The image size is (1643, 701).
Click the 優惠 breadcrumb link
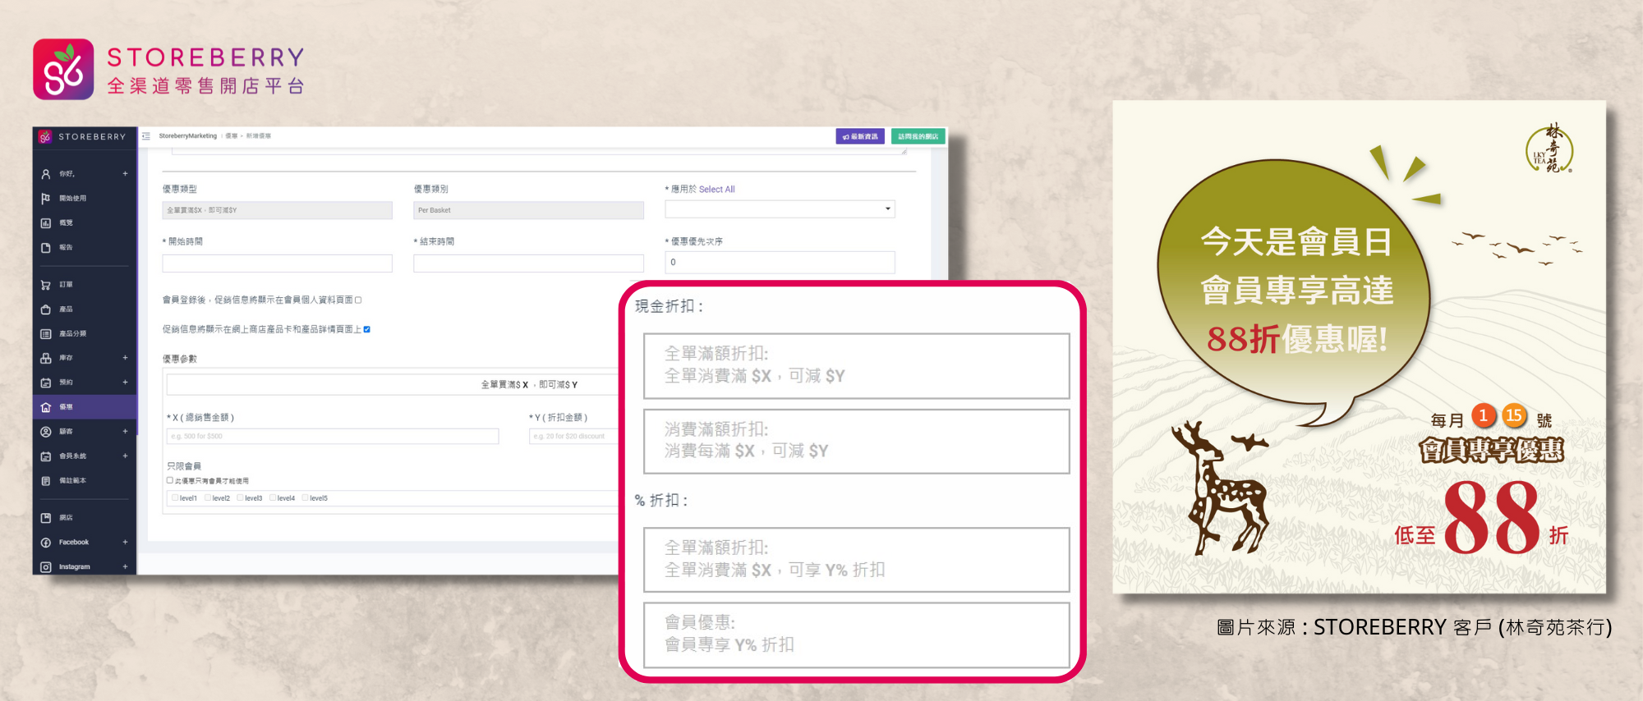(x=232, y=136)
